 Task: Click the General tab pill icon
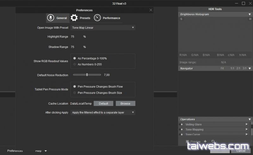tap(50, 18)
